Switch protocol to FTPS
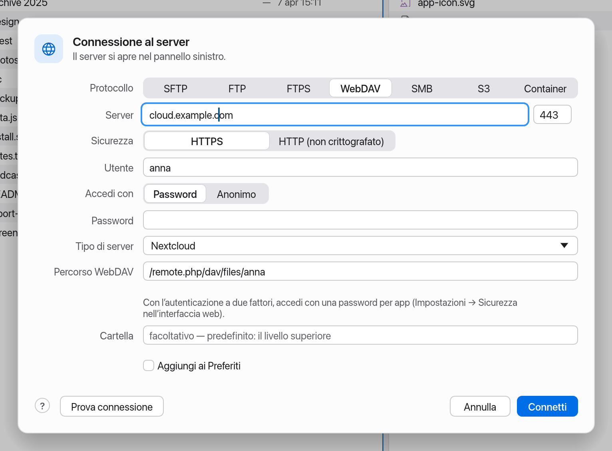The height and width of the screenshot is (451, 612). (298, 88)
